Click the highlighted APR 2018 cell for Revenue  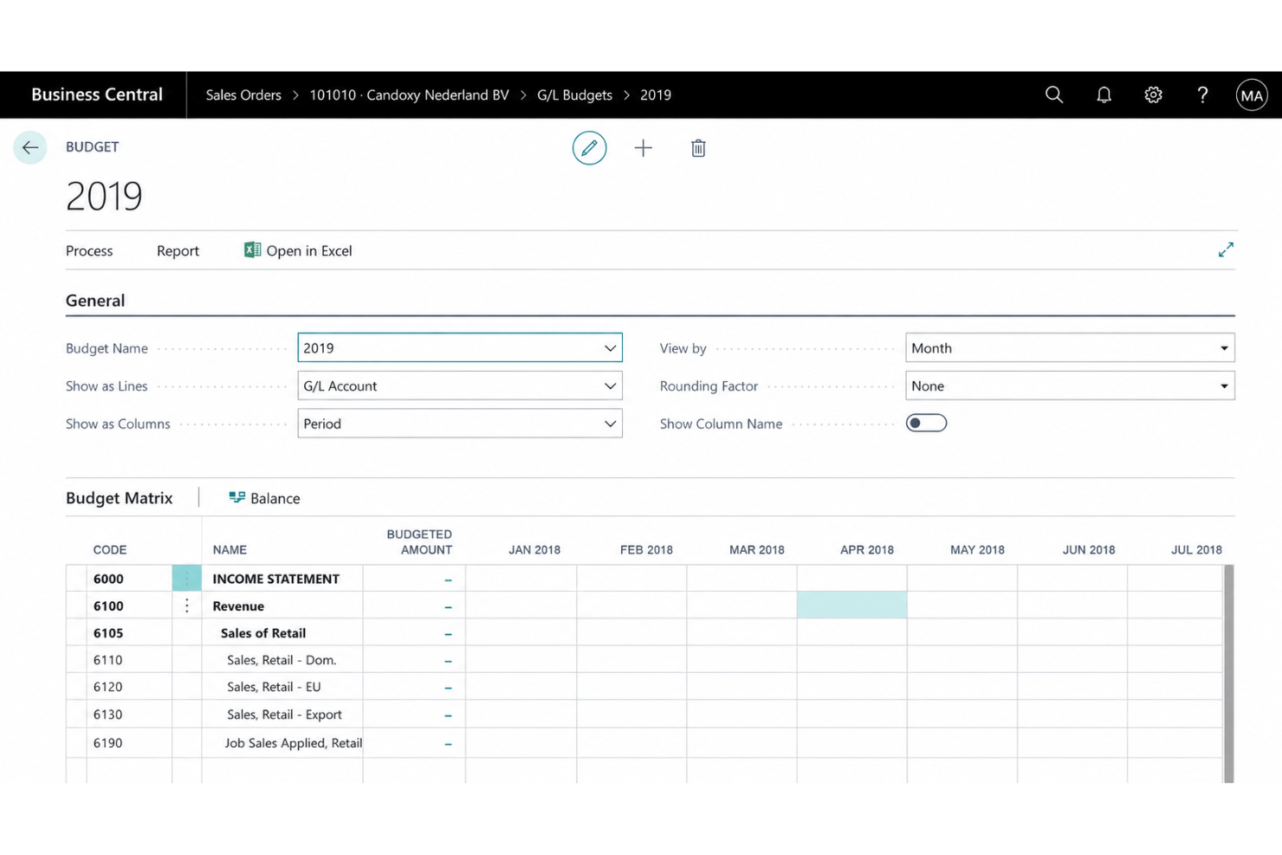point(851,606)
